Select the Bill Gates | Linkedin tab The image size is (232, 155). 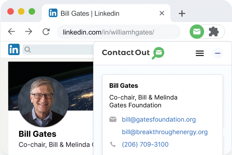click(89, 14)
